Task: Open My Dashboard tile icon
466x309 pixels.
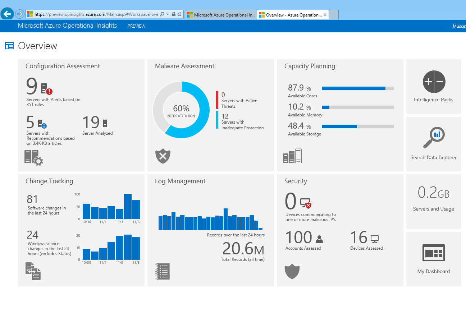Action: pos(434,253)
